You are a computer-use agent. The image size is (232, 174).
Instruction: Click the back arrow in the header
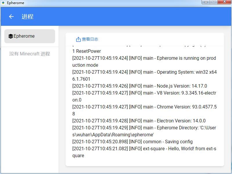[11, 17]
